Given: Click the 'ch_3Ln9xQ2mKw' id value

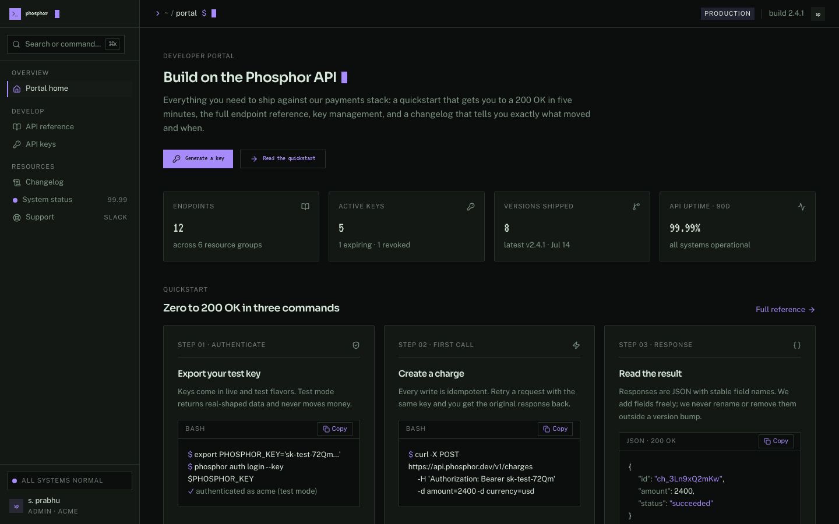Looking at the screenshot, I should pos(688,479).
